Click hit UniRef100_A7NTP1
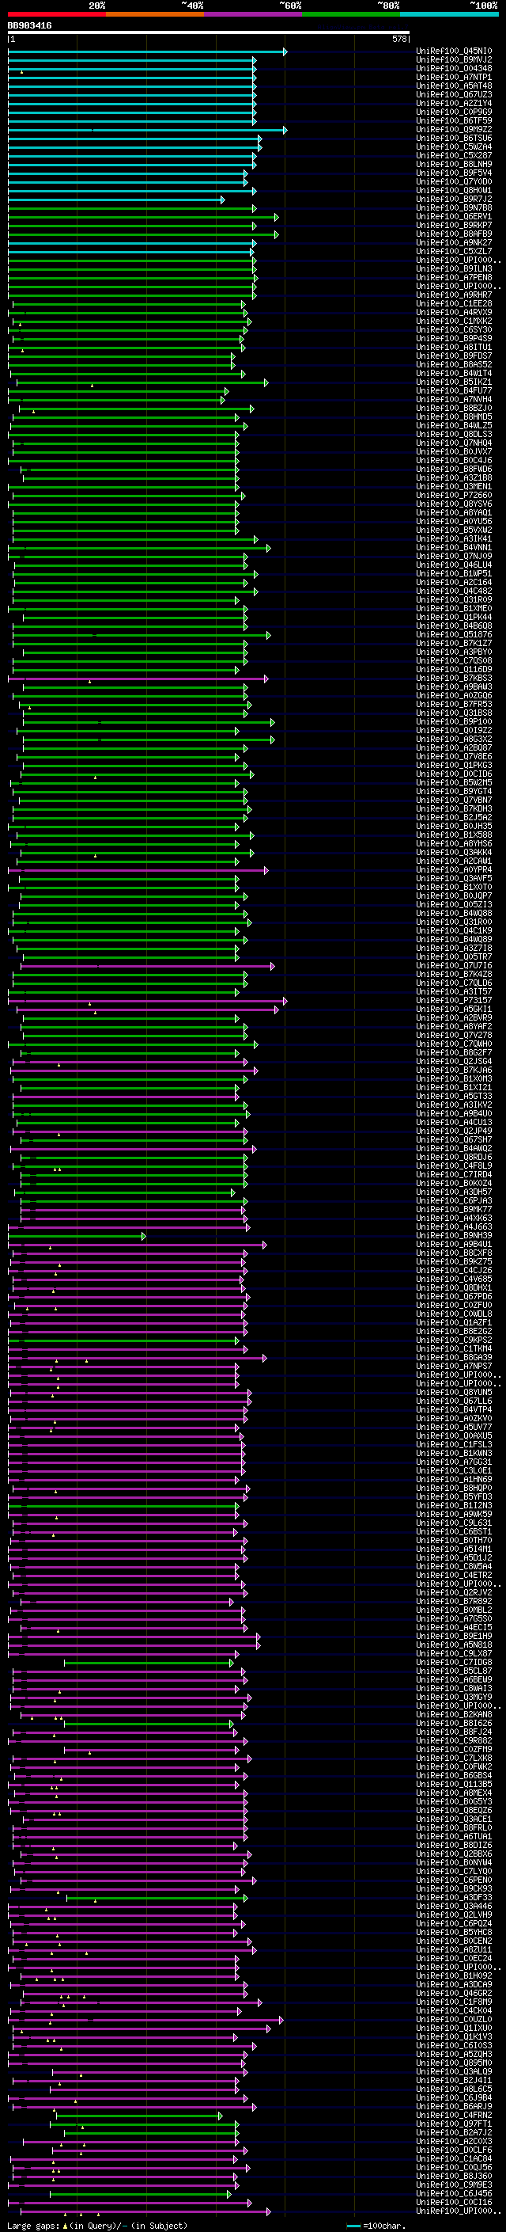The width and height of the screenshot is (506, 2232). tap(454, 77)
